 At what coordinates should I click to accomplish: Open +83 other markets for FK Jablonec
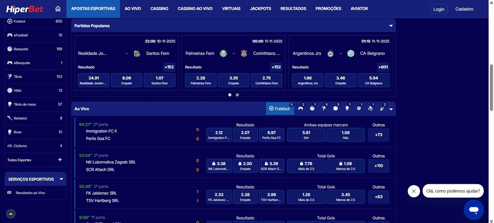click(x=378, y=197)
